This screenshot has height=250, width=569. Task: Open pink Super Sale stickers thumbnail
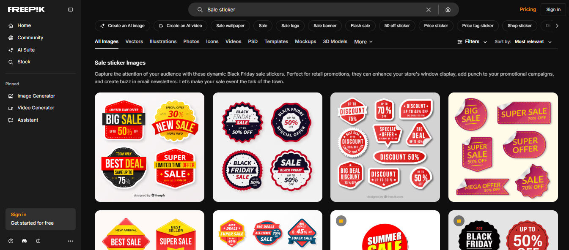pyautogui.click(x=503, y=147)
